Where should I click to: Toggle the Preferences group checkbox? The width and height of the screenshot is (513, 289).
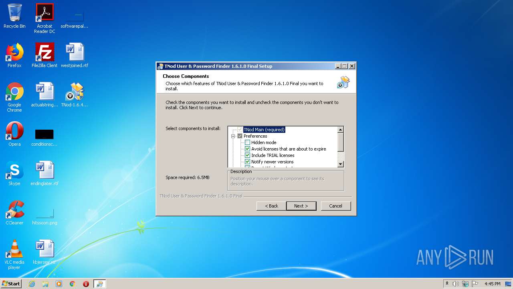[240, 136]
